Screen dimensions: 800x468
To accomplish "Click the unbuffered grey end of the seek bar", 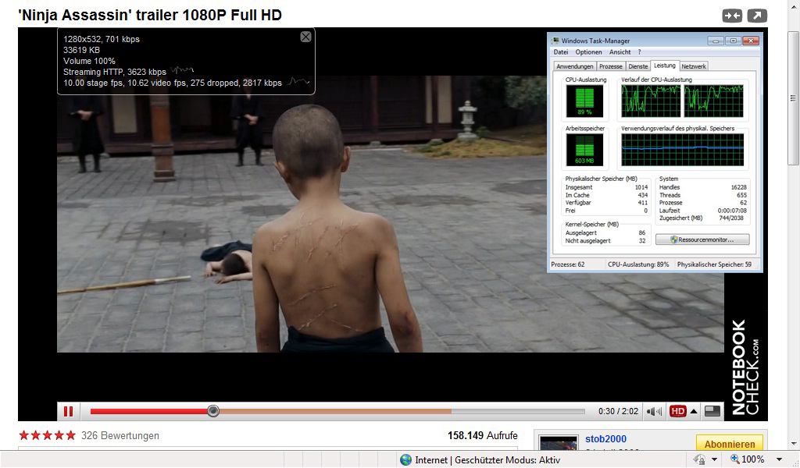I will [x=518, y=411].
